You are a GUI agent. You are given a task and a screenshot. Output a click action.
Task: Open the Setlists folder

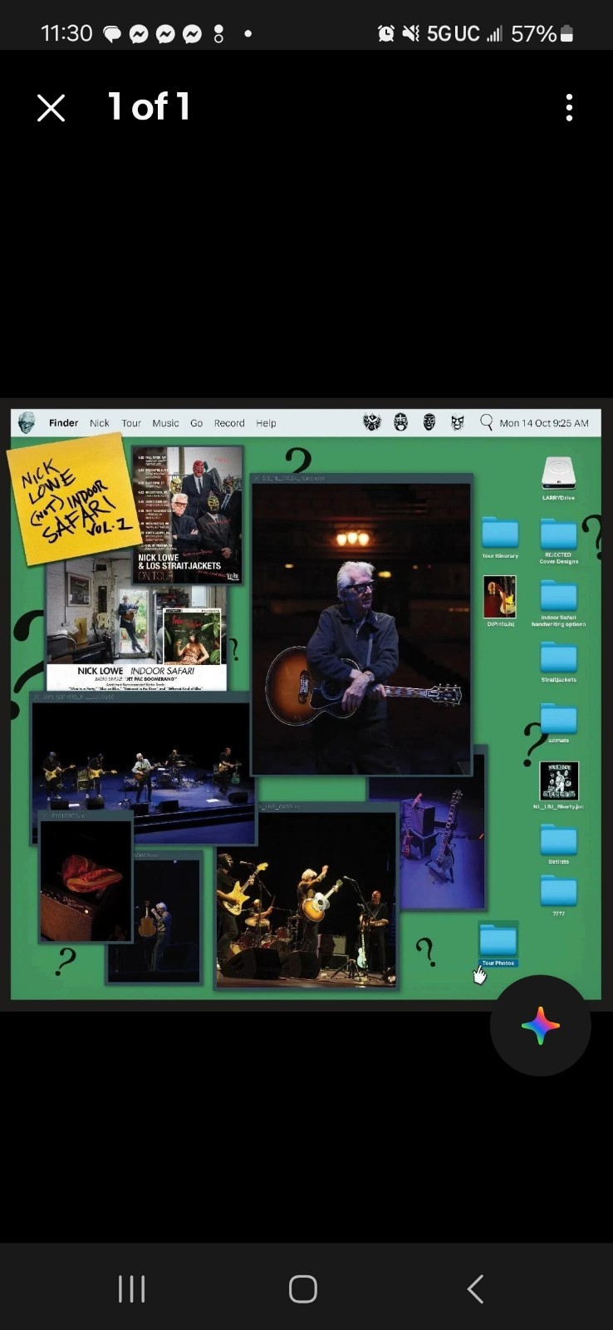pyautogui.click(x=558, y=845)
